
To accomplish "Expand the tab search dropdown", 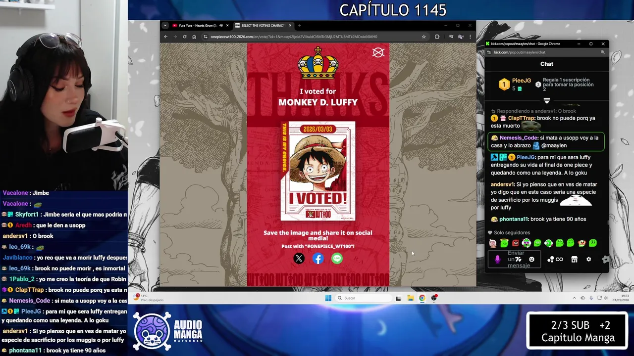I will click(165, 25).
